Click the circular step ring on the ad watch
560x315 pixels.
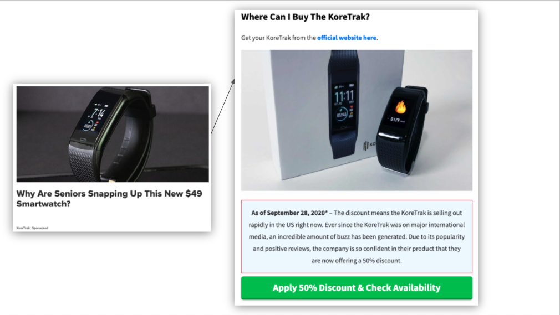(x=88, y=126)
